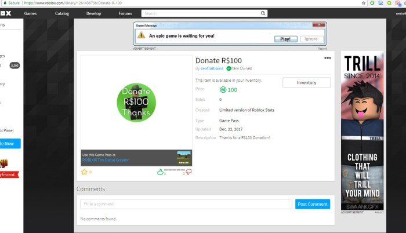Click the 5,205 notification badge in sidebar

pos(14,65)
